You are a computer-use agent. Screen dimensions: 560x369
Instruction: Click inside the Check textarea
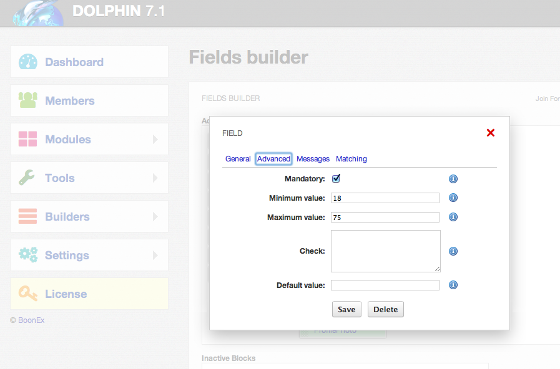[385, 251]
